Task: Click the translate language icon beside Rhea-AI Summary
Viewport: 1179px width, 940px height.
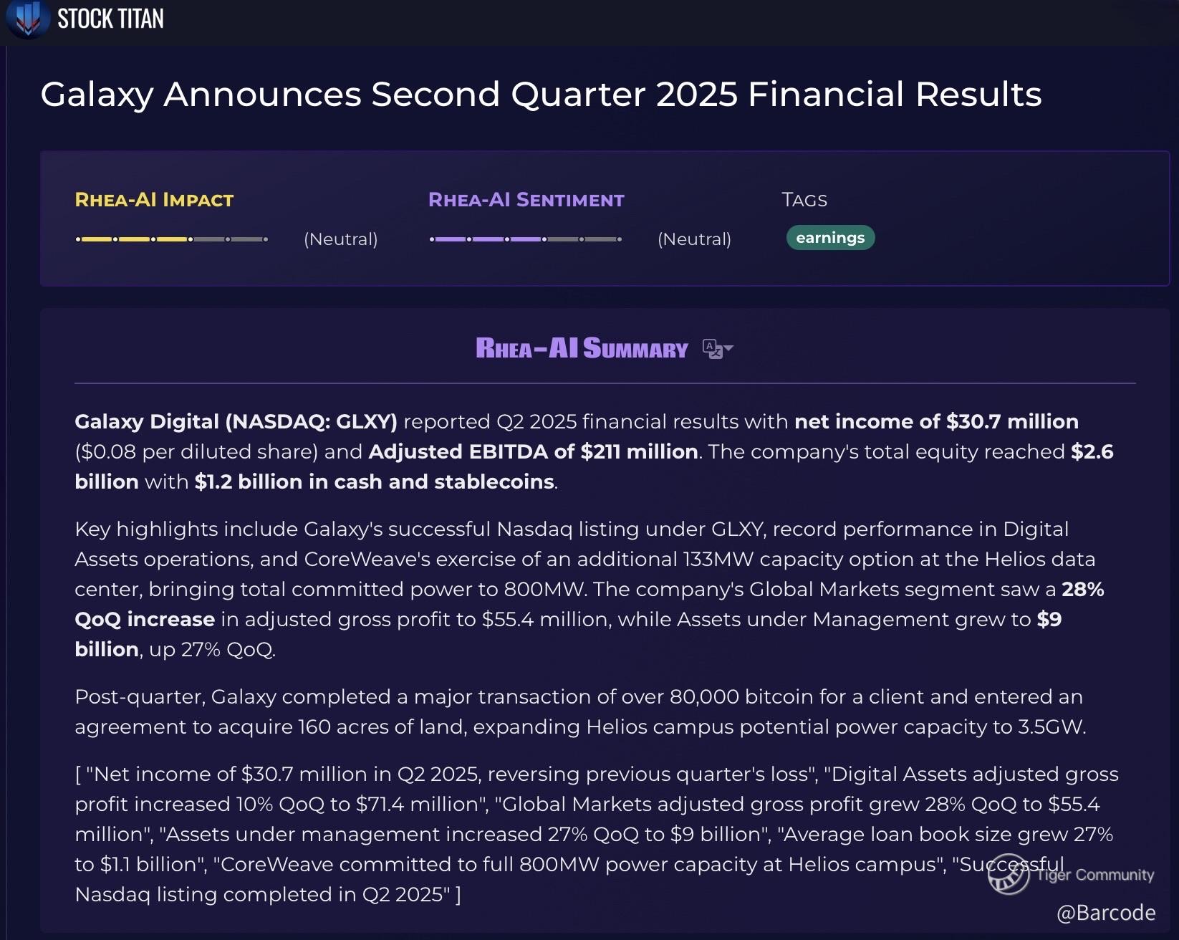Action: click(x=712, y=348)
